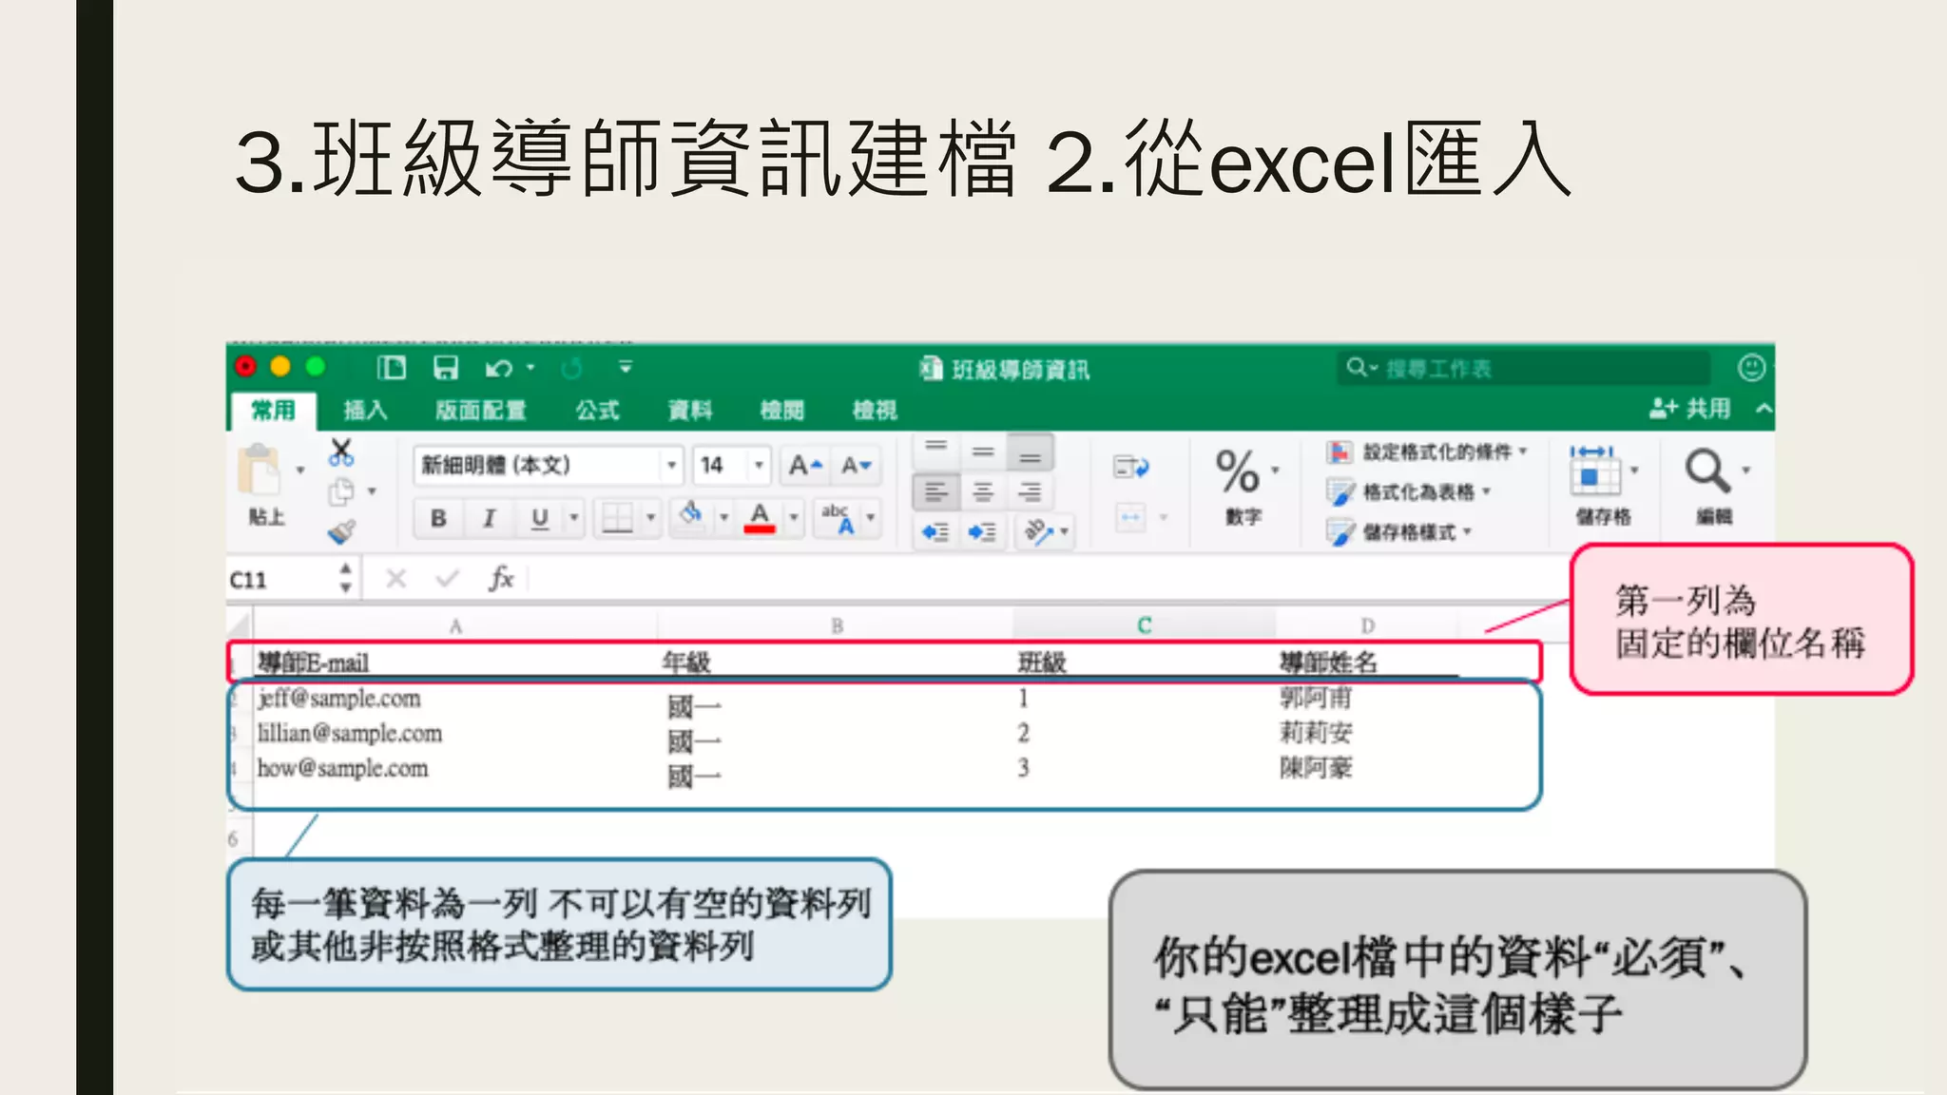The width and height of the screenshot is (1947, 1095).
Task: Click the fill color paint bucket icon
Action: click(x=691, y=515)
